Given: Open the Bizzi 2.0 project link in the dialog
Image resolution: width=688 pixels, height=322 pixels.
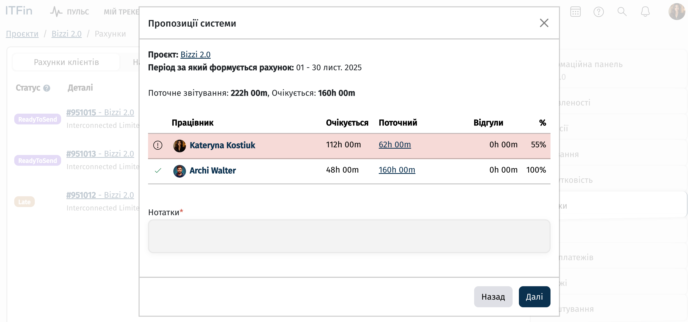Looking at the screenshot, I should (195, 54).
